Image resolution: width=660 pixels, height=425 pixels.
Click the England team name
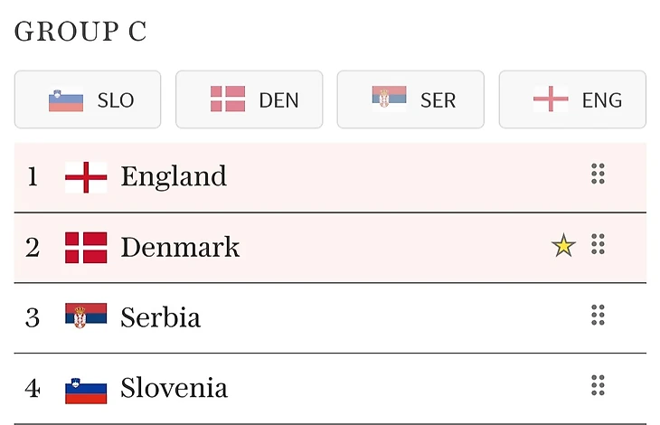[174, 176]
